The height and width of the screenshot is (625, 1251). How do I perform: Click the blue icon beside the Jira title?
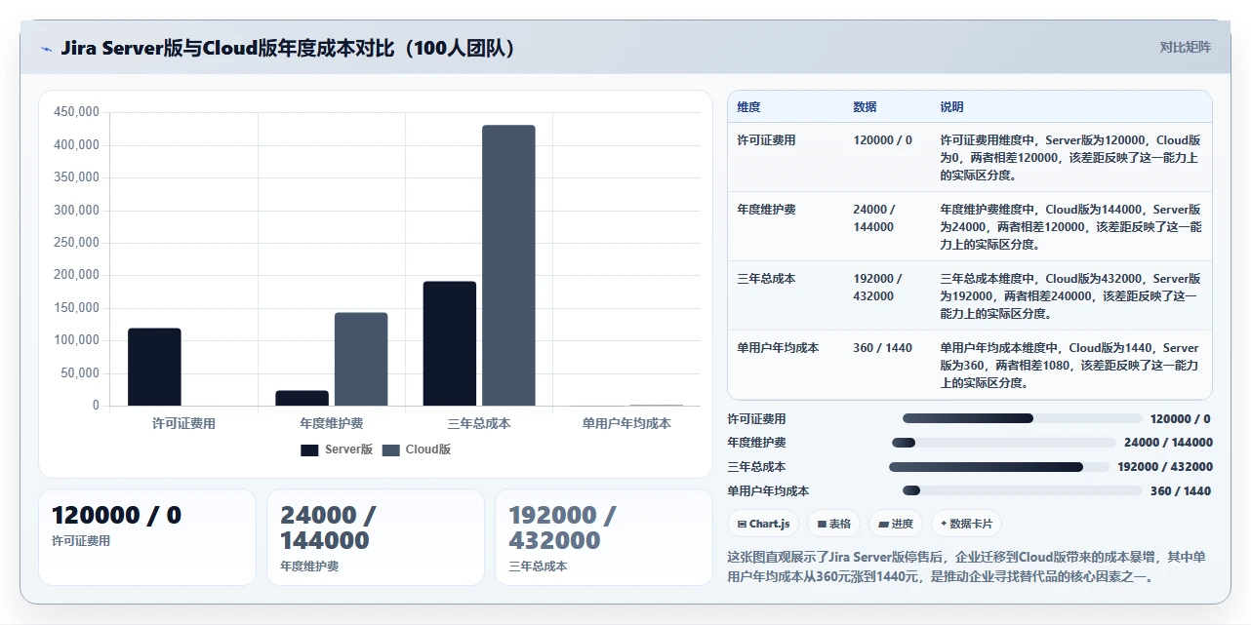coord(46,49)
